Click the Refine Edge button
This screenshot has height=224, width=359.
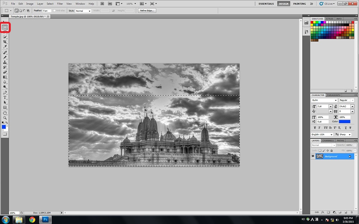(147, 11)
